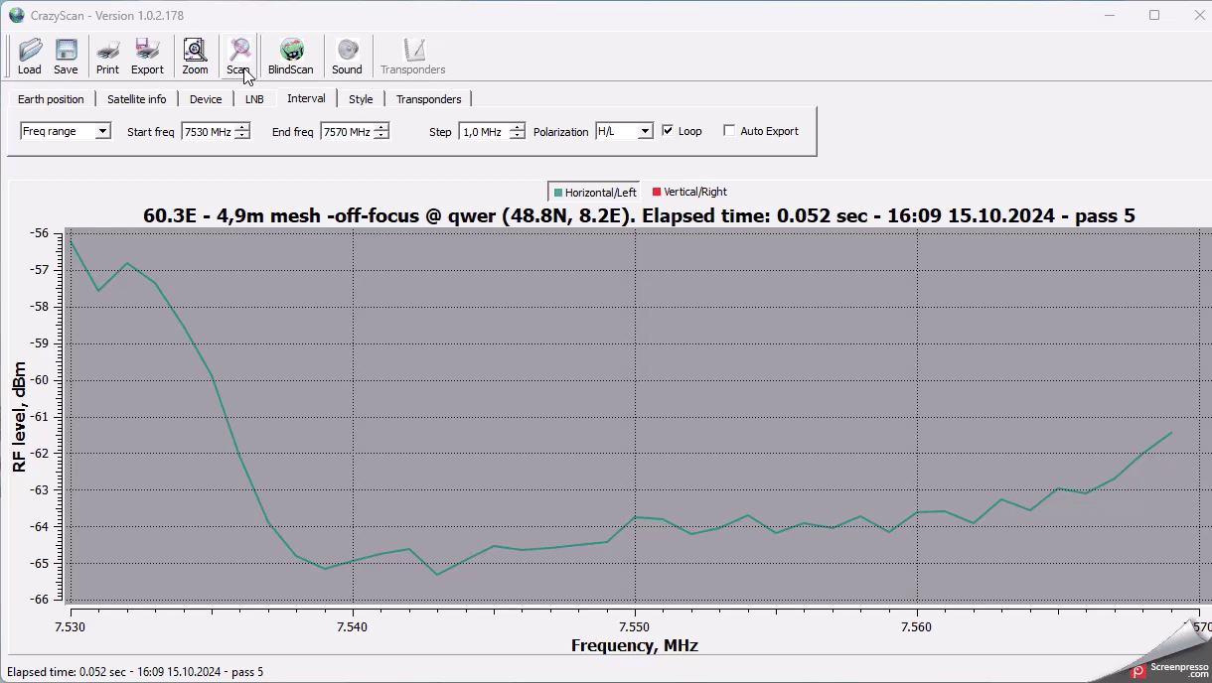Open the Freq range dropdown

tap(102, 131)
